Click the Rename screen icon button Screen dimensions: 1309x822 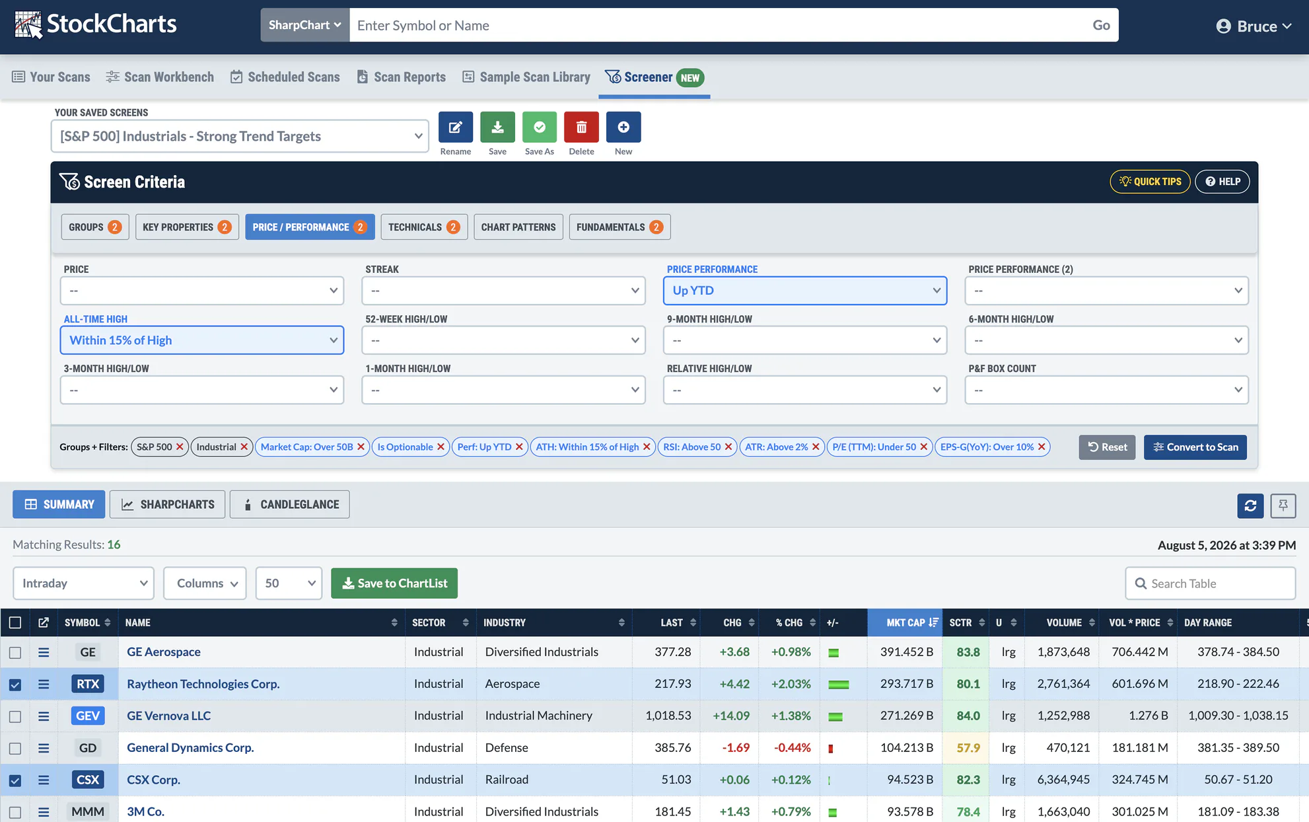[x=456, y=127]
